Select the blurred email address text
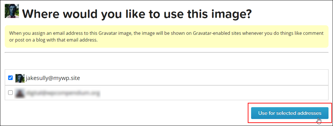Viewport: 333px width, 126px height. [x=63, y=93]
